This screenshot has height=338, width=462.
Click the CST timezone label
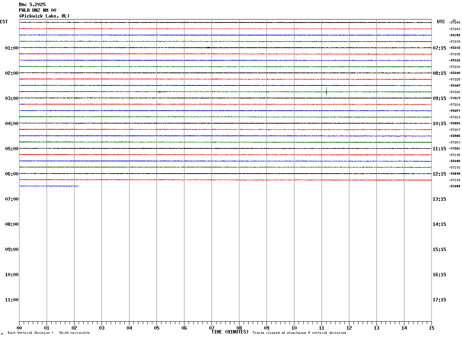tap(4, 22)
